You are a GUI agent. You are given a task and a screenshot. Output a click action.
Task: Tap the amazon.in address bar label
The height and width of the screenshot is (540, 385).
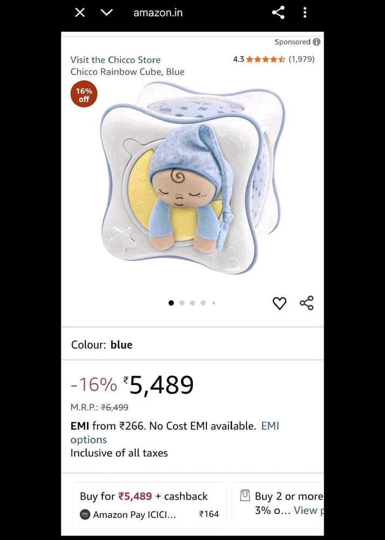tap(157, 12)
